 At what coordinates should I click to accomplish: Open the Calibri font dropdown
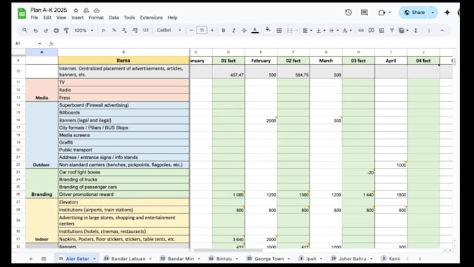coord(169,30)
